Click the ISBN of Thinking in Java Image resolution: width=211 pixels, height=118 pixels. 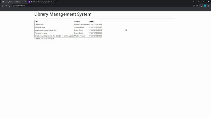(x=96, y=33)
